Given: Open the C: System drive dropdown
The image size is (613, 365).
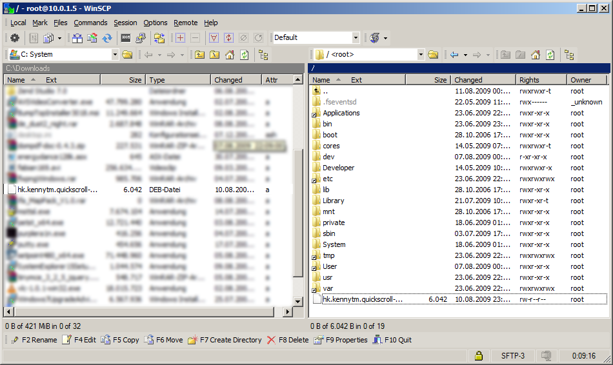Looking at the screenshot, I should [x=115, y=55].
